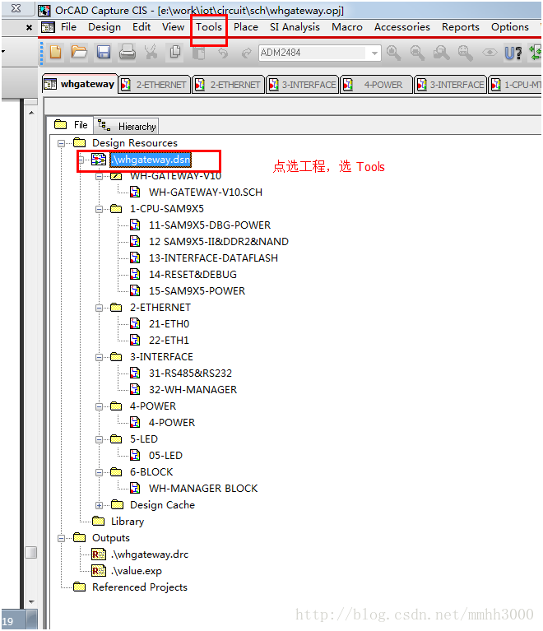Collapse the 2-ETHERNET folder
Screen dimensions: 543x631
click(x=99, y=308)
